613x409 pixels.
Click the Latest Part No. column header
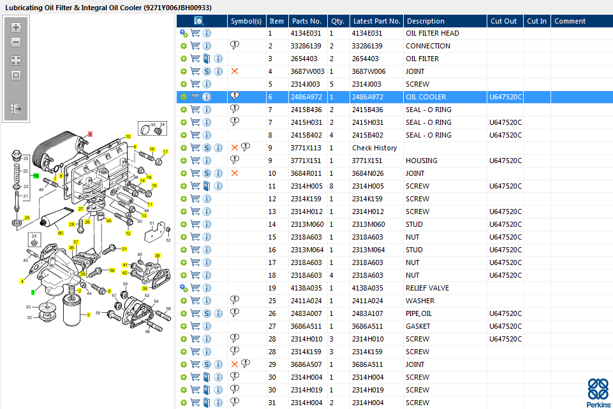click(376, 21)
